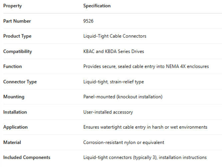Click the Property column header

(13, 6)
